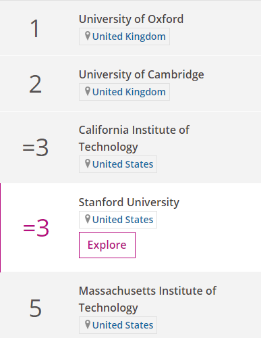
Task: Select United States link under Caltech
Action: (x=123, y=164)
